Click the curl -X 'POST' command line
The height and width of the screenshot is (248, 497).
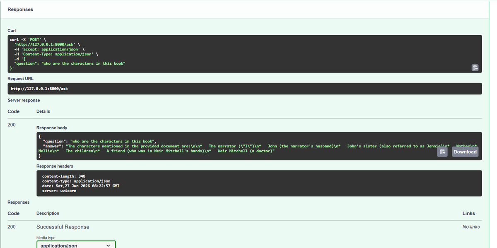point(28,40)
